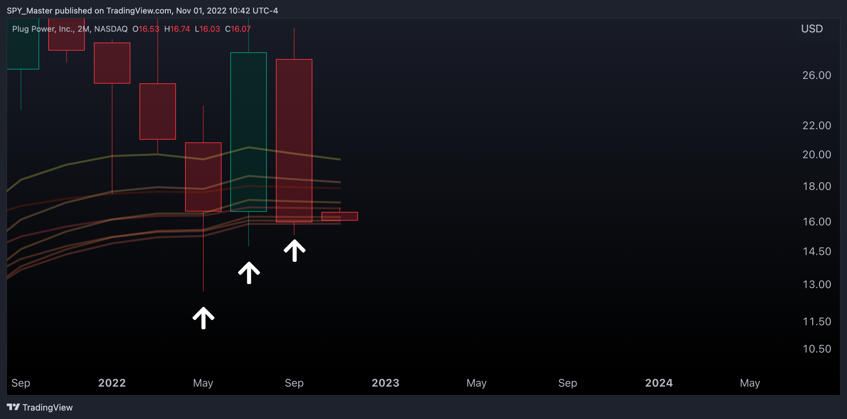Click the tall red candle above Sep

coord(294,141)
